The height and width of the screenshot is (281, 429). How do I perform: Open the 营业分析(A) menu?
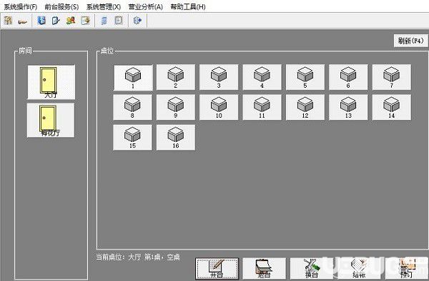pos(145,6)
